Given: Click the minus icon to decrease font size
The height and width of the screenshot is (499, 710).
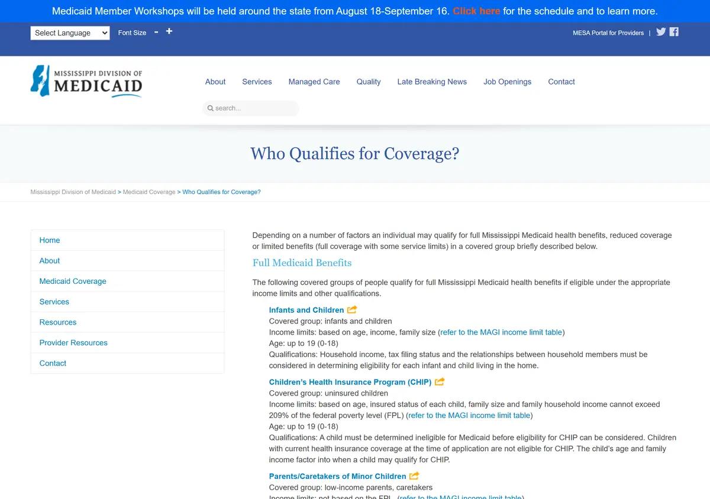Looking at the screenshot, I should point(156,32).
